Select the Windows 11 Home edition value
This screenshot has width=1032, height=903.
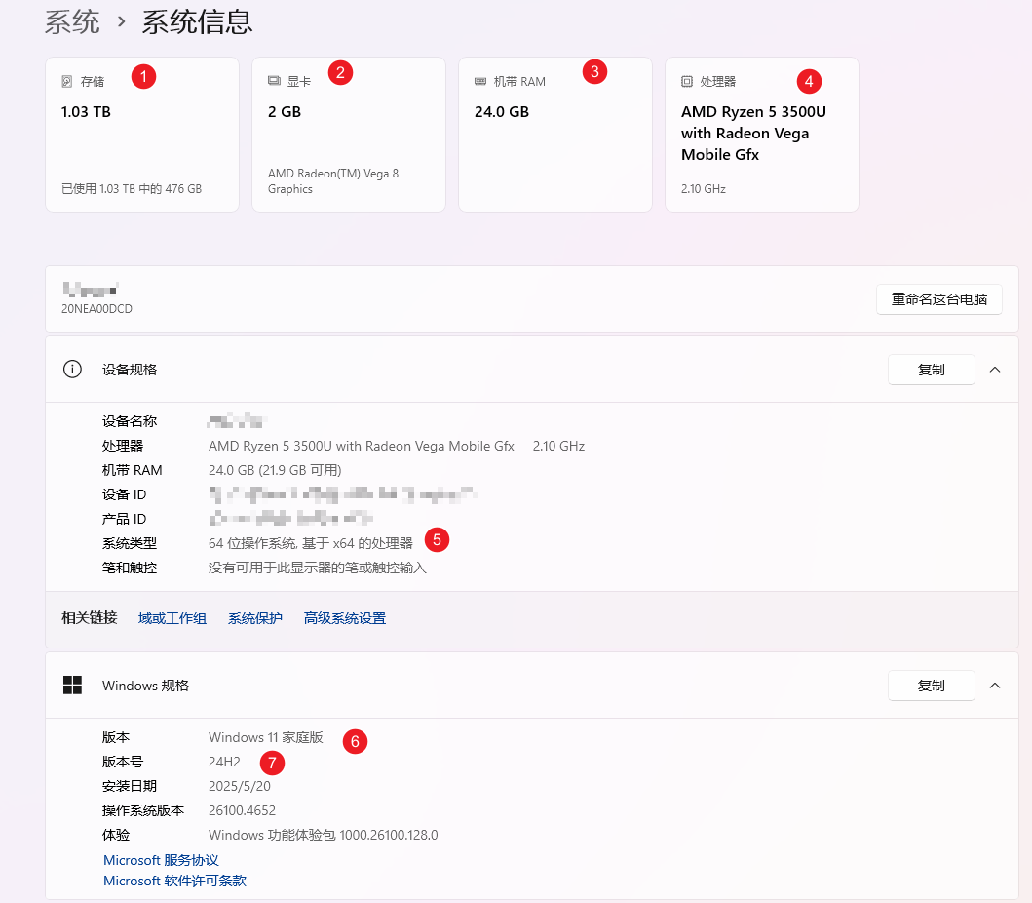tap(266, 737)
